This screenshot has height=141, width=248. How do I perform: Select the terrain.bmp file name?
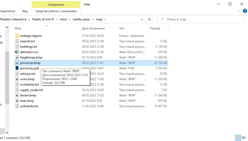click(x=28, y=95)
